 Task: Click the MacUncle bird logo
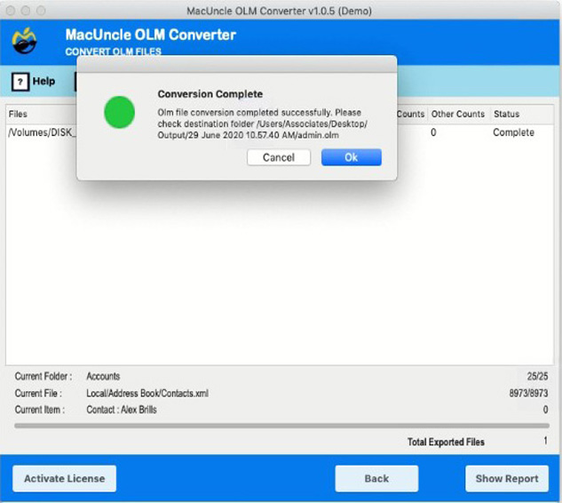coord(24,41)
